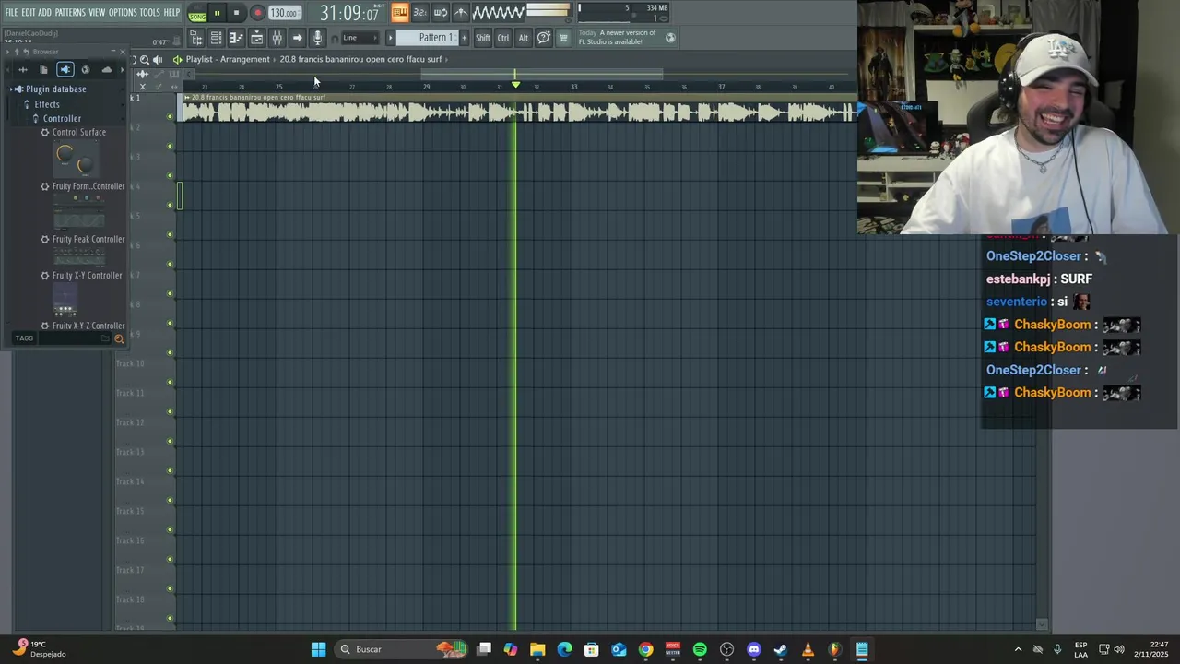Toggle the blend recording overdub icon
This screenshot has width=1180, height=664.
460,13
